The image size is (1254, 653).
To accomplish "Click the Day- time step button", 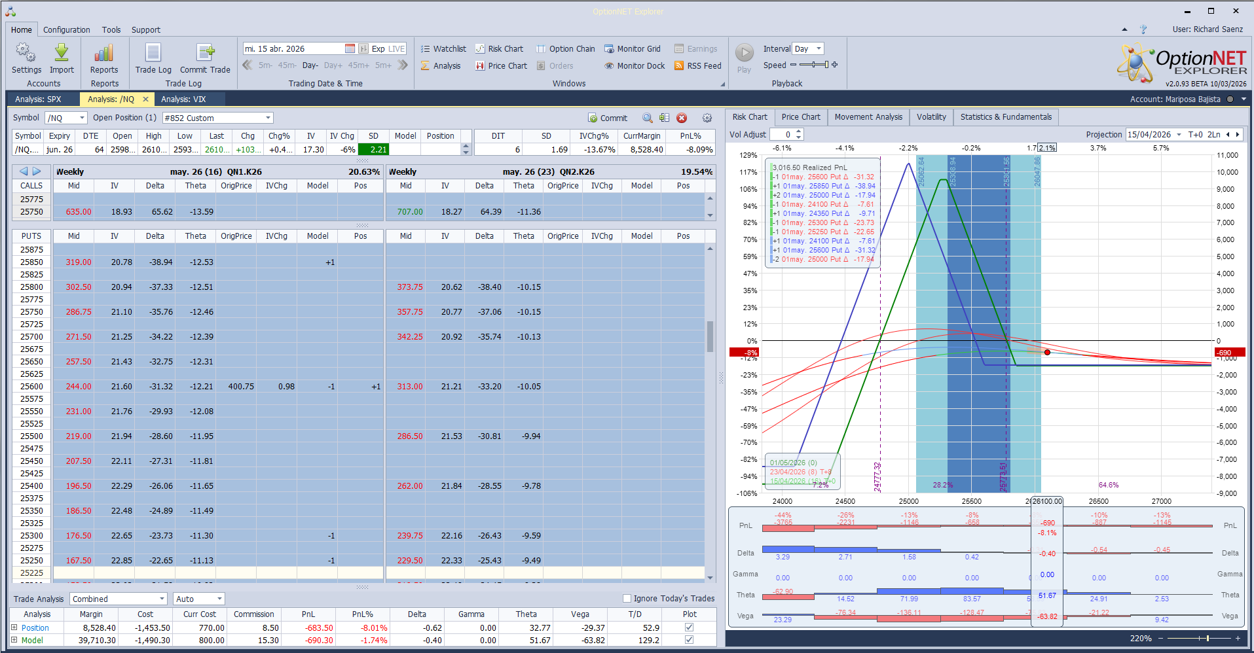I will 310,65.
